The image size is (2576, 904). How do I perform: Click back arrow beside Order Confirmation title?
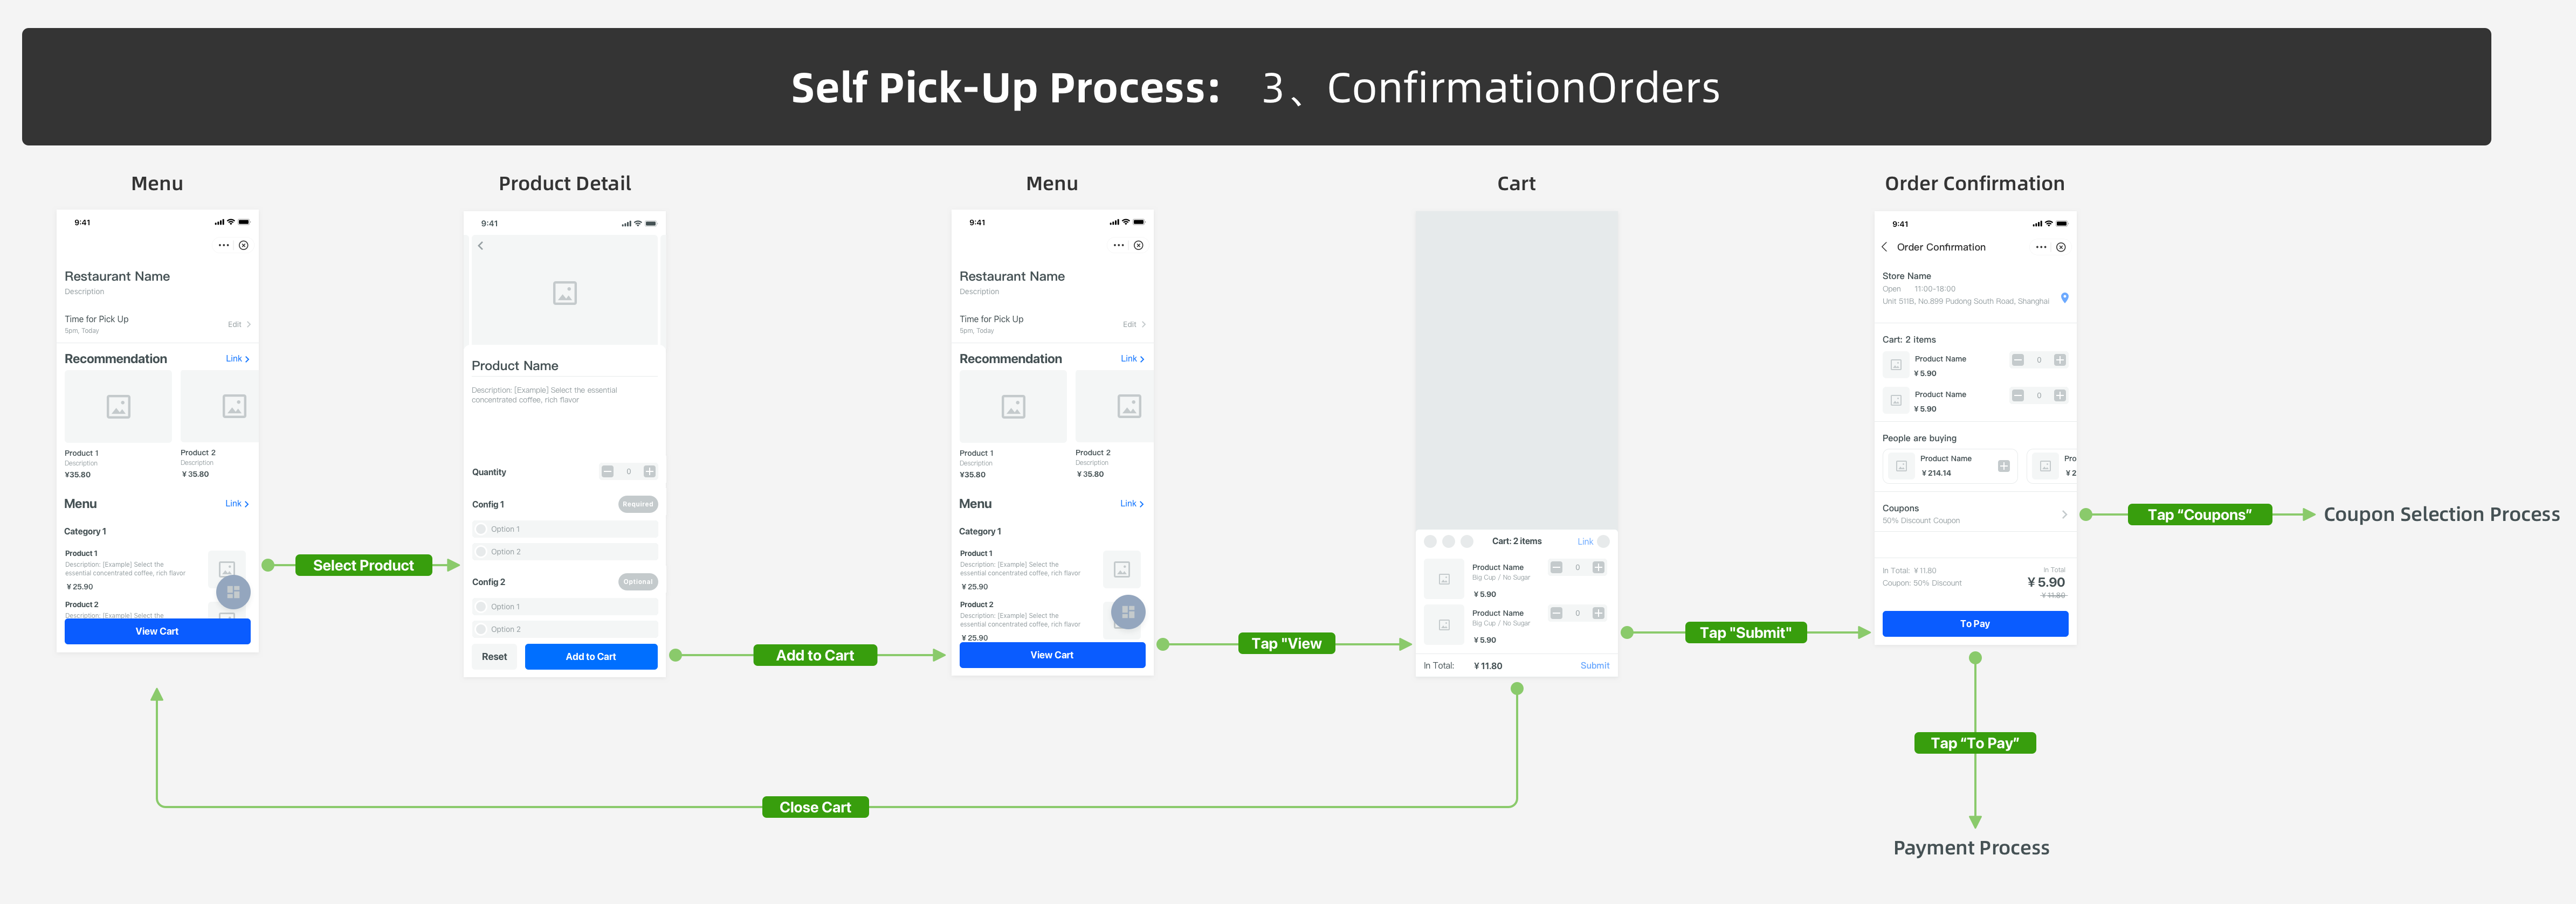click(x=1885, y=248)
